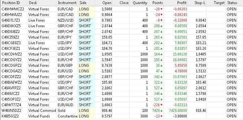243x120 pixels.
Task: Sort positions by Profit column header
Action: (x=175, y=3)
